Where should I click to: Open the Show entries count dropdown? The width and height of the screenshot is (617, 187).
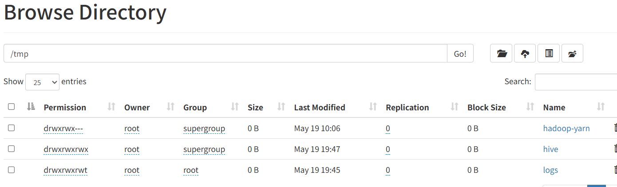click(43, 82)
